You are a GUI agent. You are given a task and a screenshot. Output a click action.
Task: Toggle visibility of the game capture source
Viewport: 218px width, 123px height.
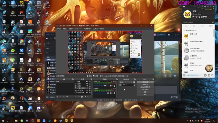[87, 90]
